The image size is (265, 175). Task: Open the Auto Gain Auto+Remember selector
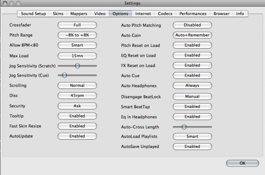192,35
